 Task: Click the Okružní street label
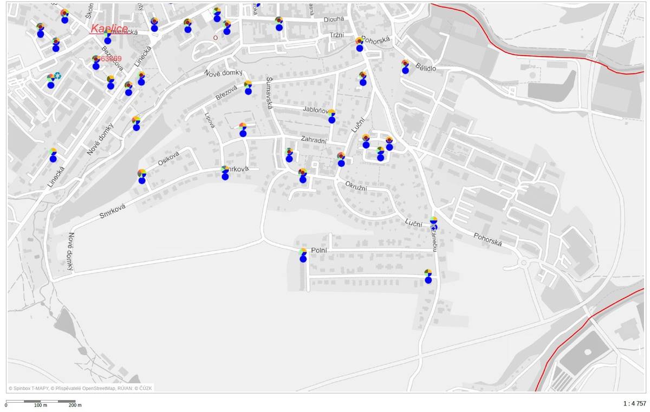click(x=356, y=185)
